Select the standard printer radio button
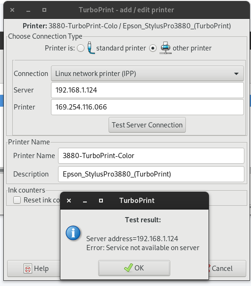The image size is (251, 286). tap(81, 48)
